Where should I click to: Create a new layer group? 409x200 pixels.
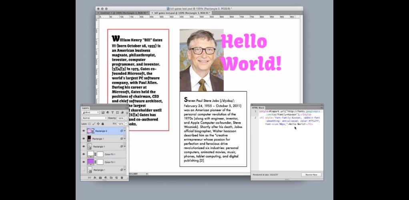click(x=111, y=178)
